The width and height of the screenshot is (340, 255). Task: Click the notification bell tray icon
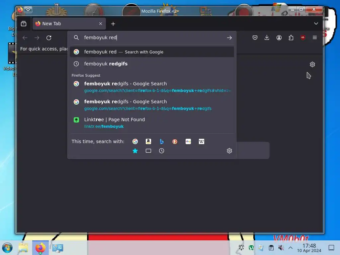241,248
